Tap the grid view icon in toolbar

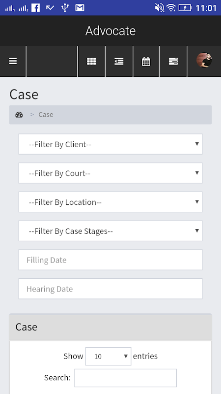point(91,61)
